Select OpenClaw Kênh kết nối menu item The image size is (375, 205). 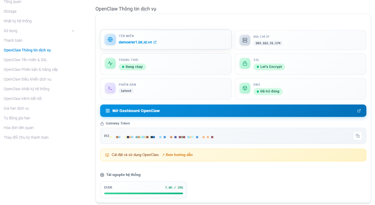tap(23, 99)
